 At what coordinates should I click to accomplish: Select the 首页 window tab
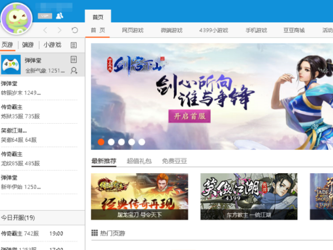coord(98,17)
